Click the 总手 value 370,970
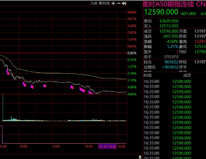This screenshot has width=206, height=159. [x=171, y=57]
